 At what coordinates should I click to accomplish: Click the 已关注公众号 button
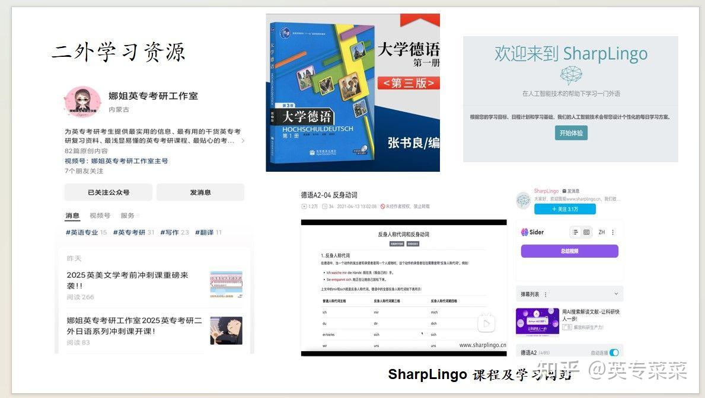click(x=109, y=192)
